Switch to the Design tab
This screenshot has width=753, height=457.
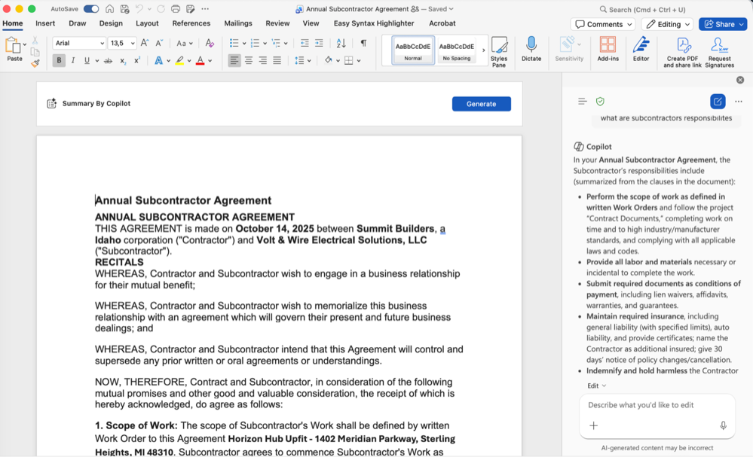(111, 23)
